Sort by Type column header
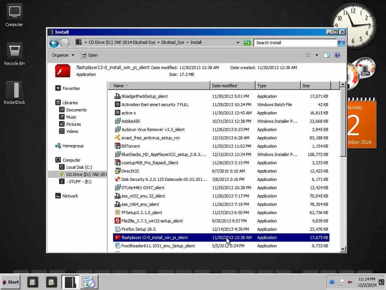 tap(278, 86)
